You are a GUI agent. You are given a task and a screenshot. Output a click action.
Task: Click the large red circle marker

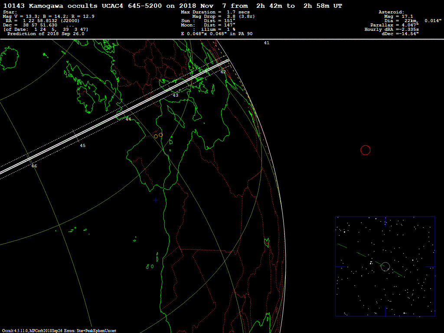point(366,150)
